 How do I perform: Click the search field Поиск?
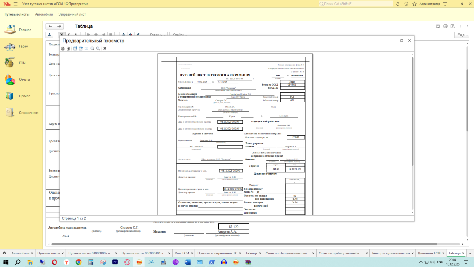pos(356,4)
